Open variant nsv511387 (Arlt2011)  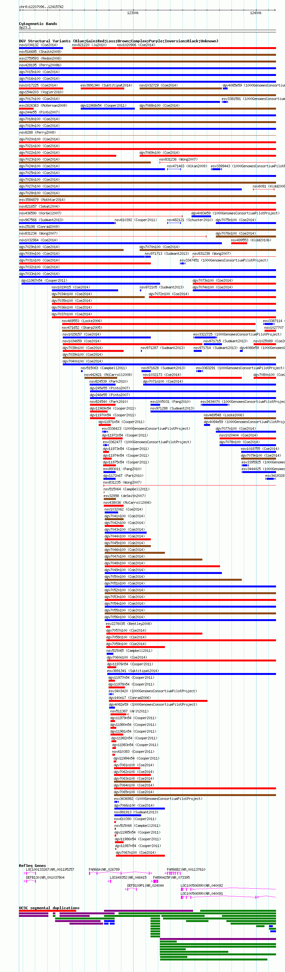tap(129, 711)
